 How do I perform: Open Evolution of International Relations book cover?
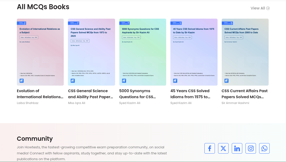tap(40, 52)
